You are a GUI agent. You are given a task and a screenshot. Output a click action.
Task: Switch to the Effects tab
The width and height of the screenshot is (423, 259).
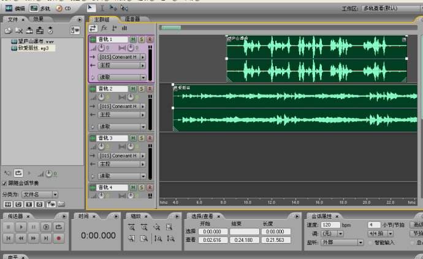coord(38,19)
